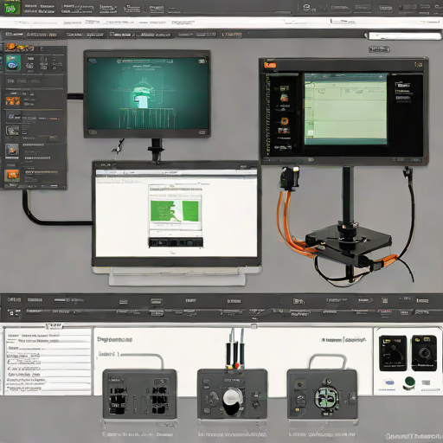This screenshot has width=443, height=443.
Task: Select the orange four-tile thumbnail in the left panel
Action: click(13, 101)
